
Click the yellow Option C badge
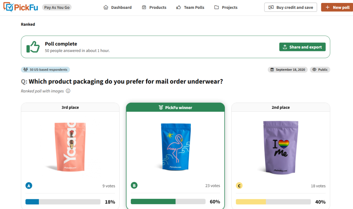point(239,185)
